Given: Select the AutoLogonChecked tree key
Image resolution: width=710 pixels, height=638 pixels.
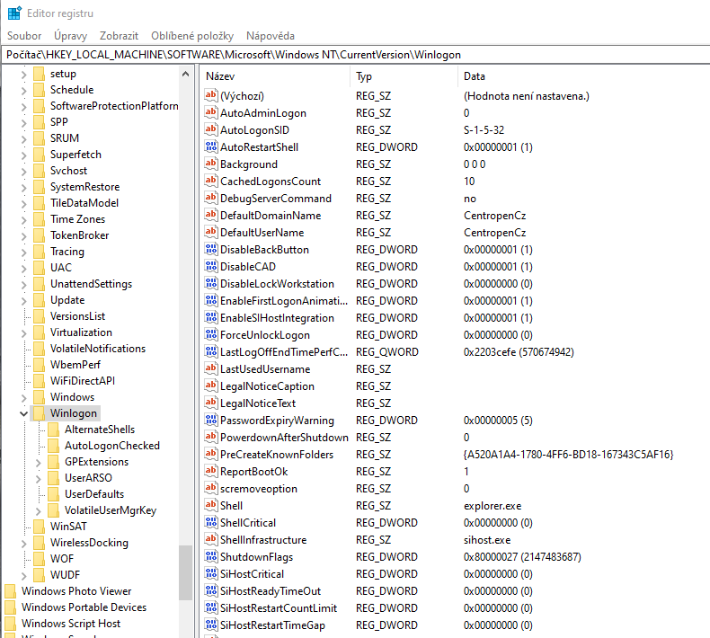Looking at the screenshot, I should pyautogui.click(x=111, y=446).
